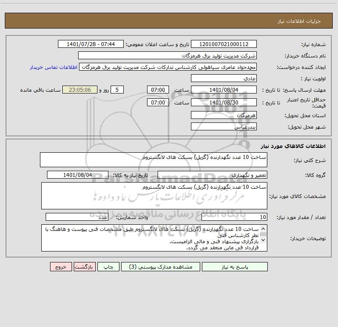This screenshot has height=327, width=338.
Task: Click delivery province field 'هرمزگان'
Action: pos(224,115)
